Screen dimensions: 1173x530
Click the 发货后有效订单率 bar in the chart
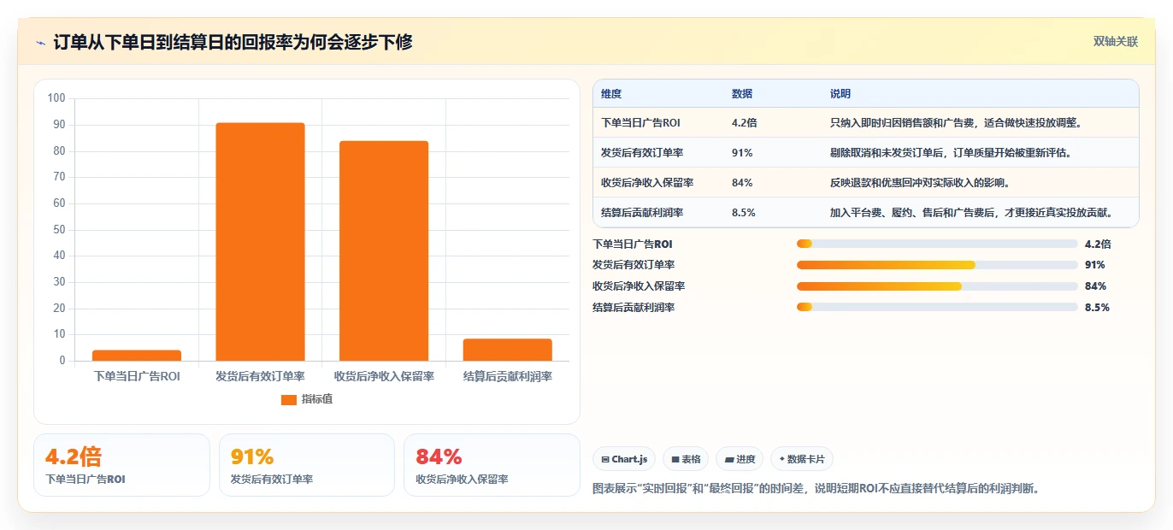click(260, 242)
